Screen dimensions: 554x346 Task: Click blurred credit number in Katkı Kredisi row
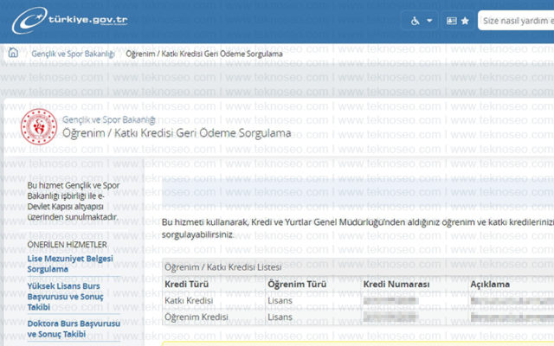click(390, 301)
